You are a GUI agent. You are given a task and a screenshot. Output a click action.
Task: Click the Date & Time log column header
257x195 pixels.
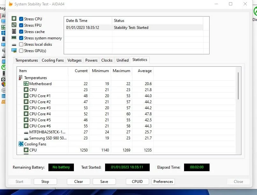[88, 21]
